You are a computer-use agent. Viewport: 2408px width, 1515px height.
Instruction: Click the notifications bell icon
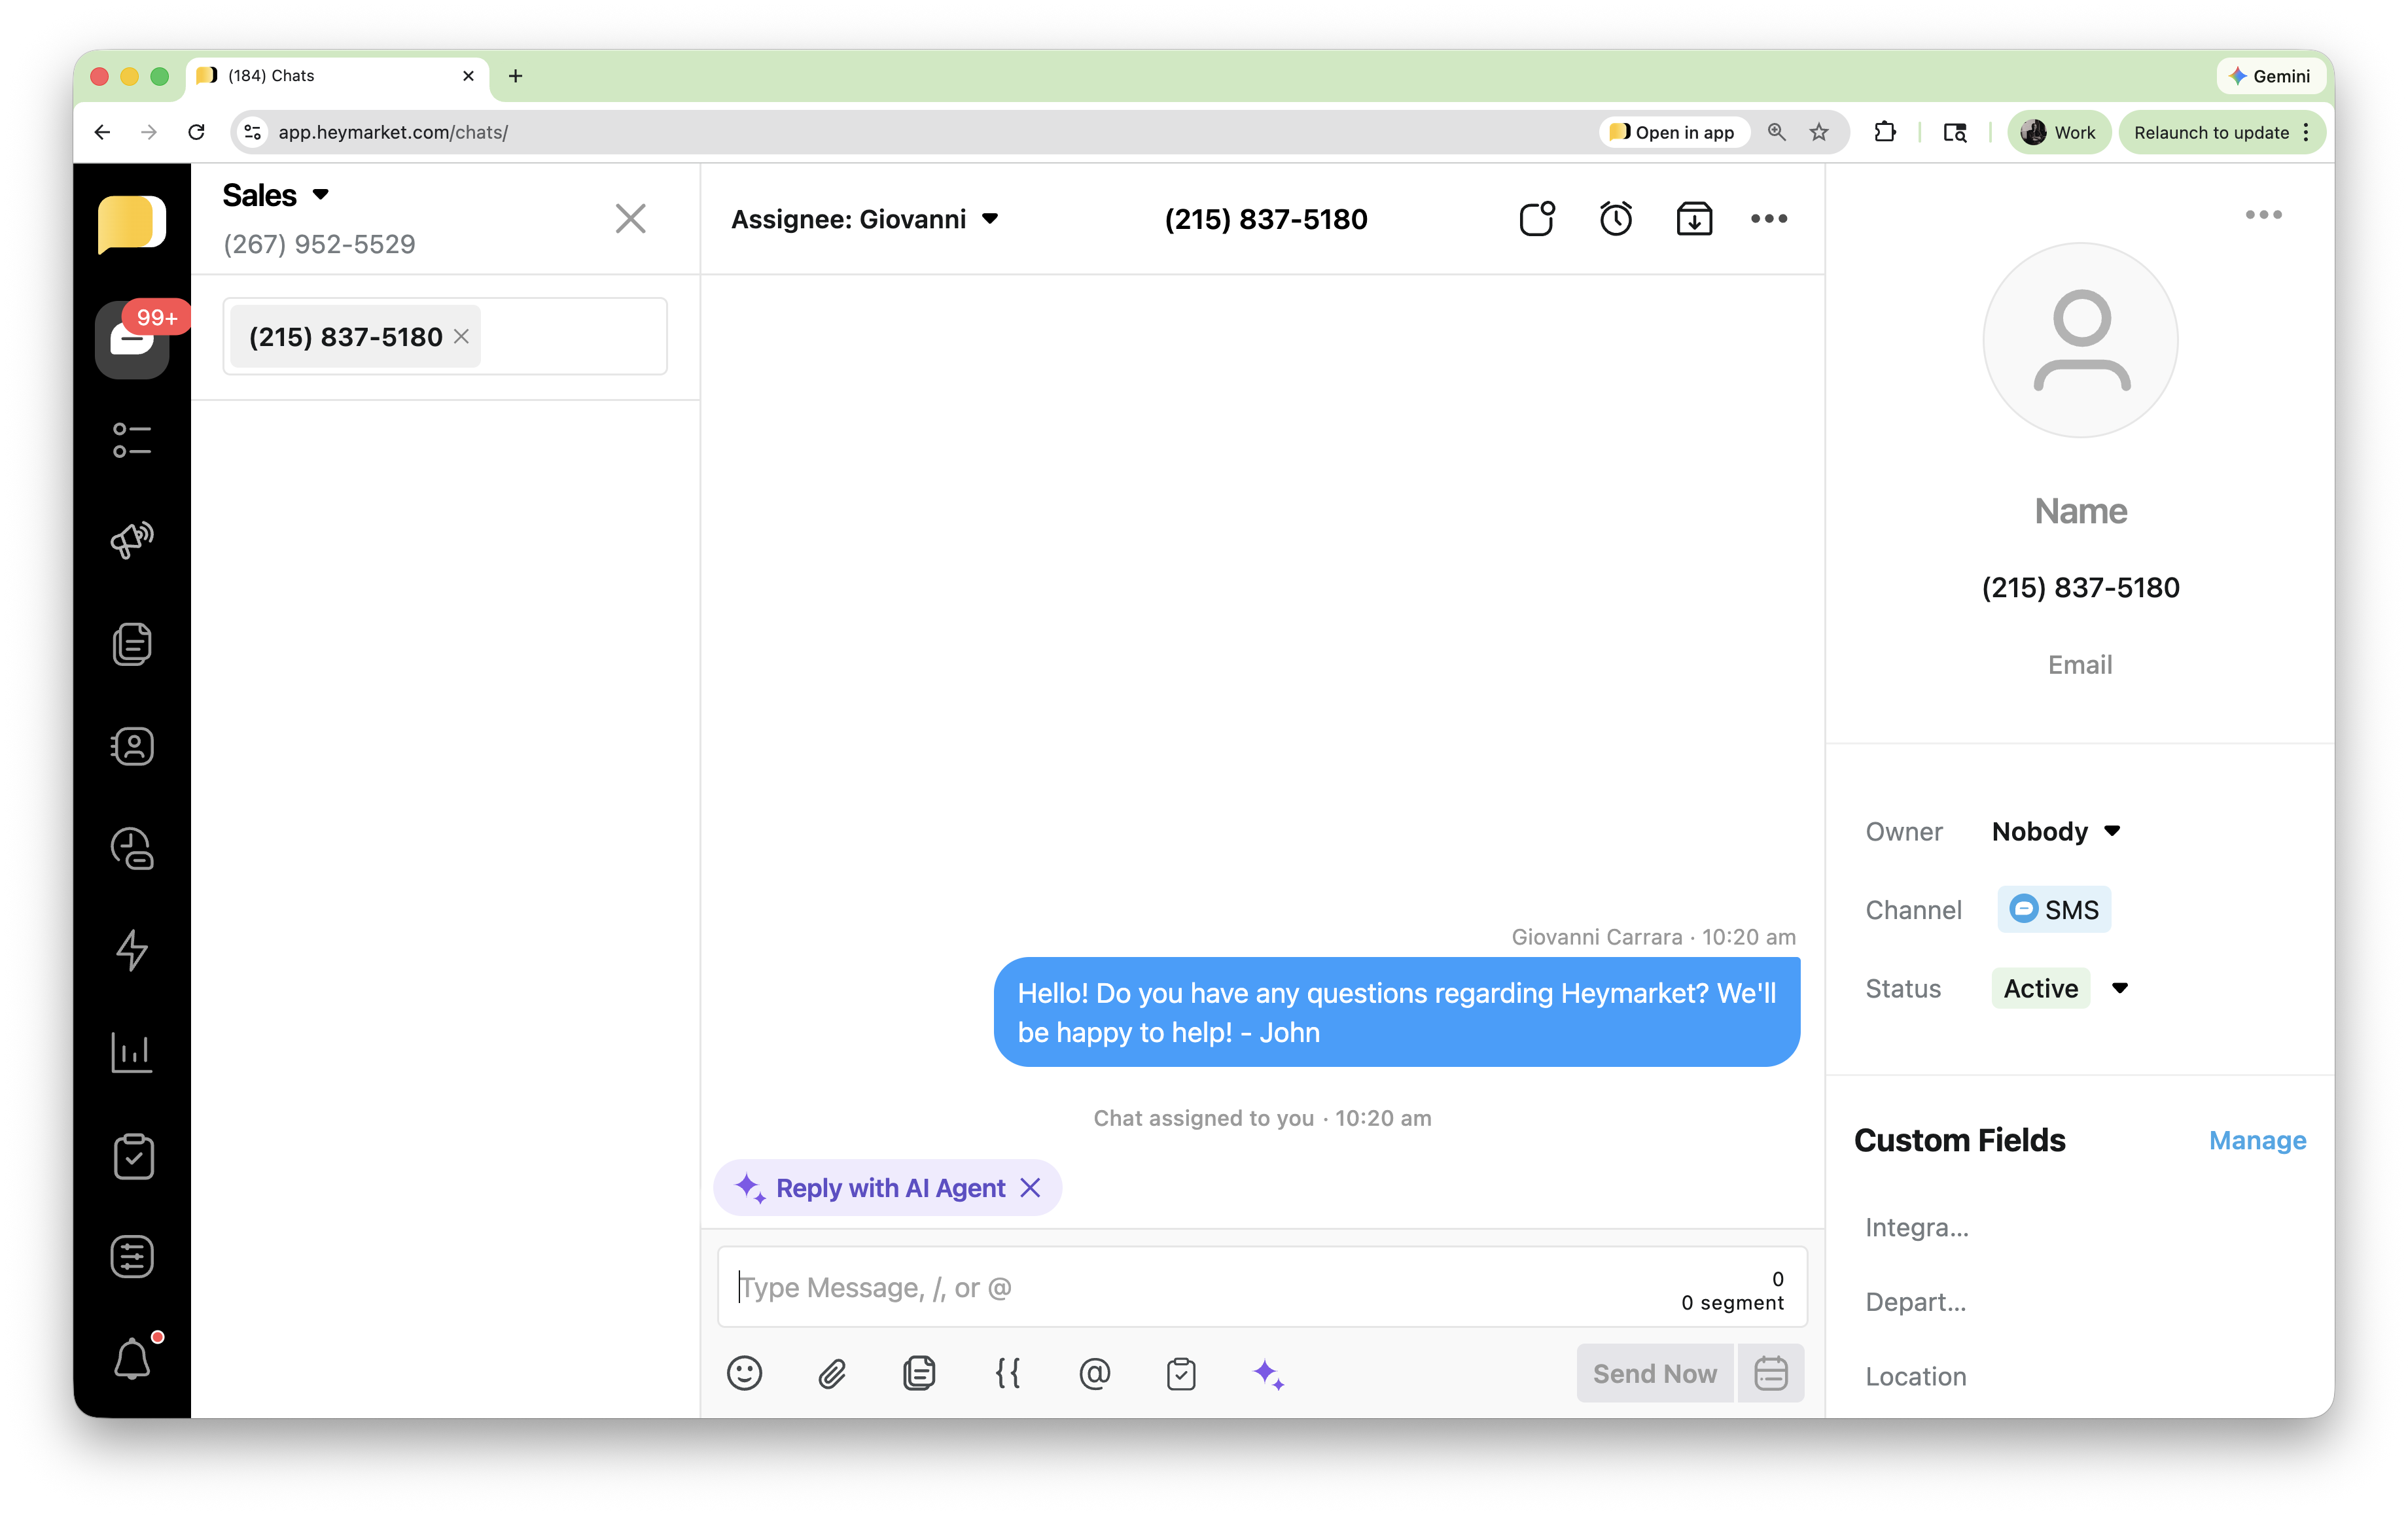pyautogui.click(x=132, y=1359)
